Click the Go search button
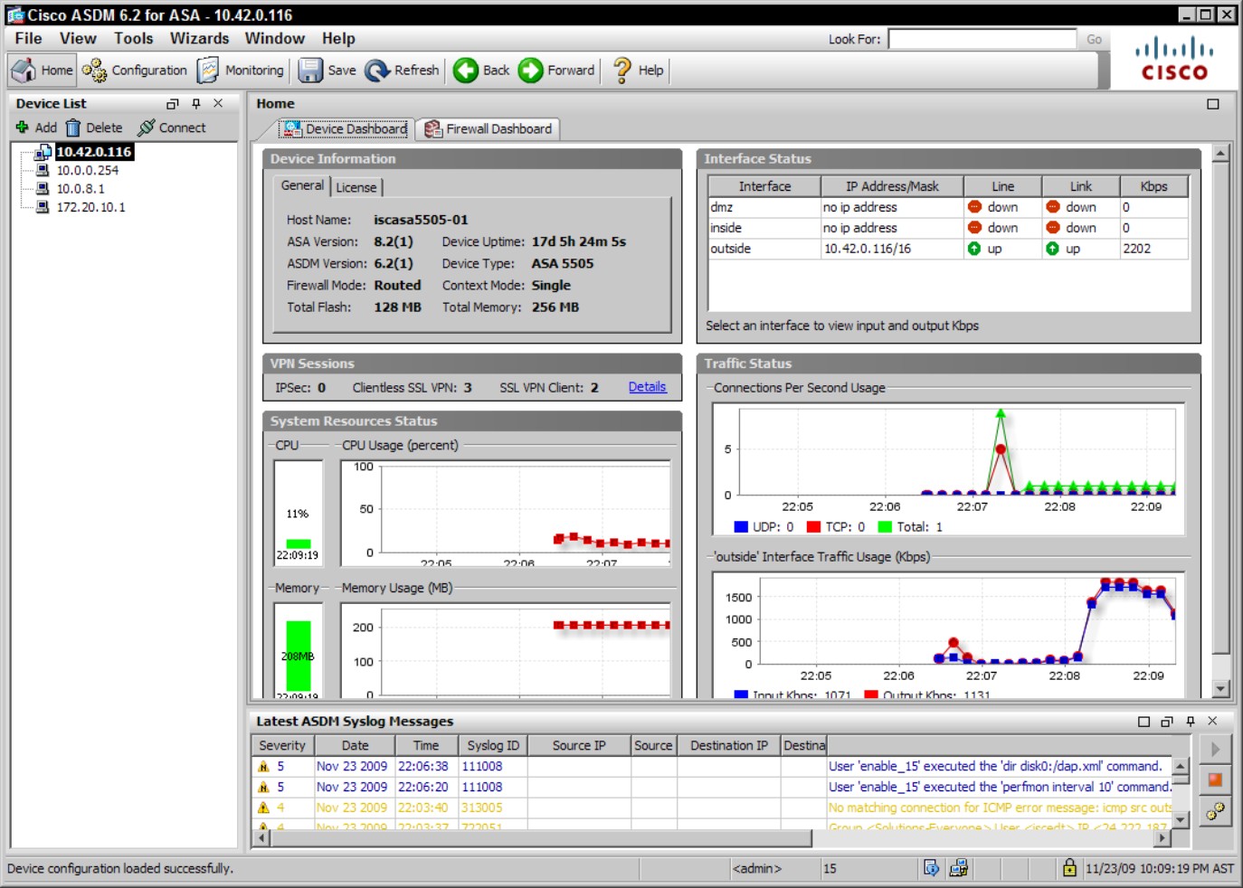The image size is (1243, 888). click(x=1094, y=39)
